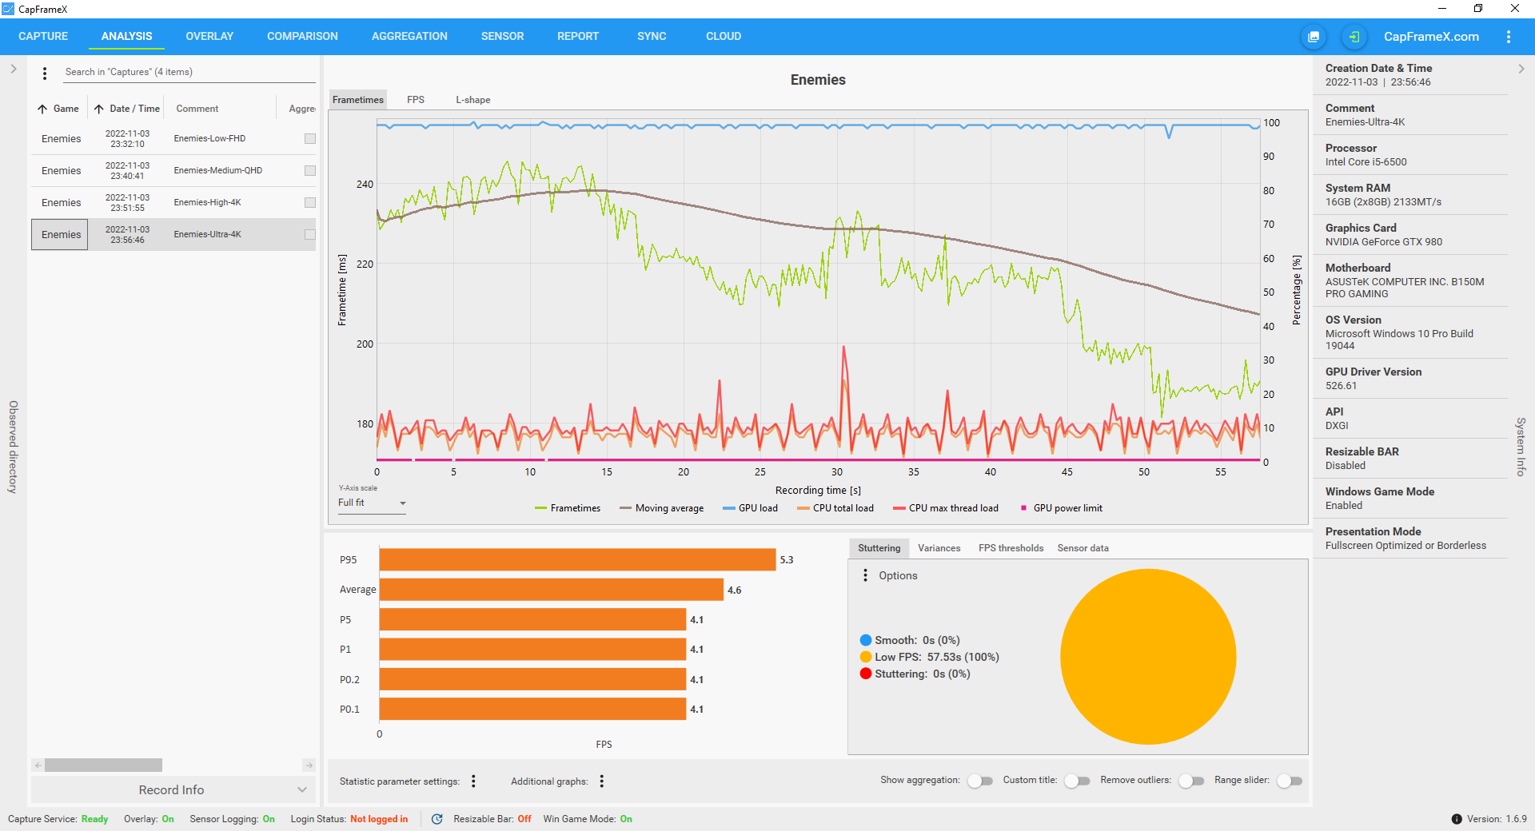Screen dimensions: 1535x831
Task: Click the stuttering pie chart
Action: (1148, 657)
